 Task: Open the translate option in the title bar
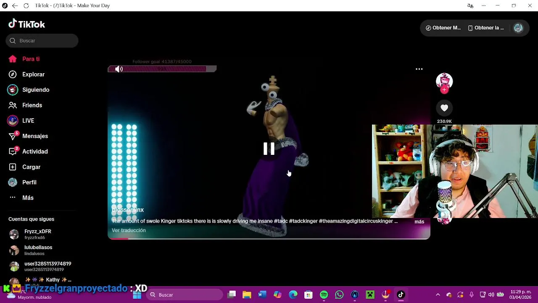(470, 5)
